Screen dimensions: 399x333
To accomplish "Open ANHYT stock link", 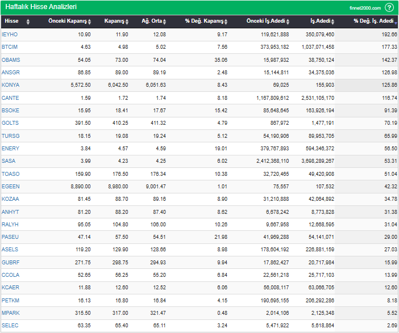I will 10,212.
